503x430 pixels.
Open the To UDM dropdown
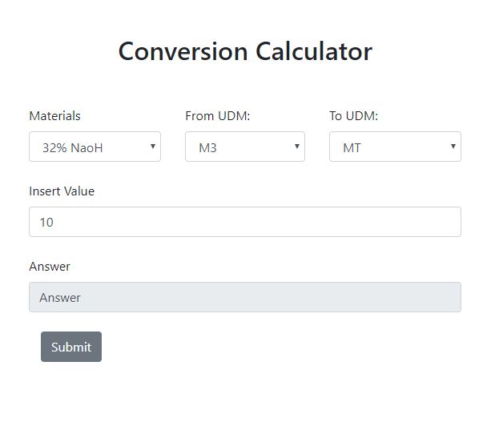[394, 147]
